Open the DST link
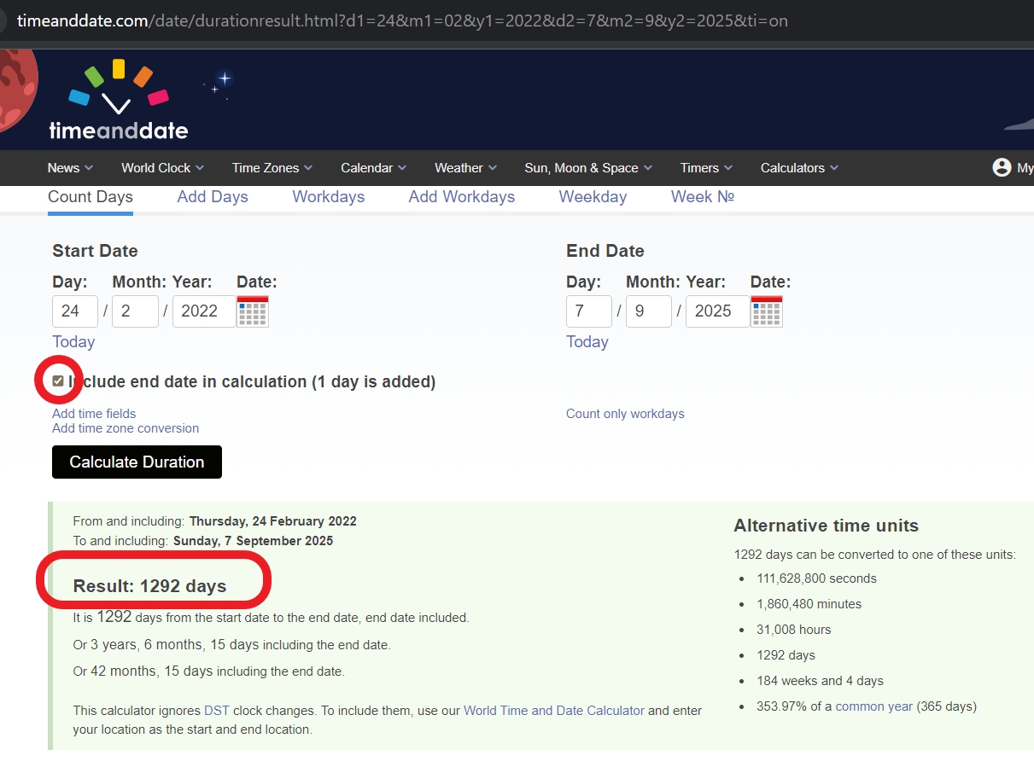 217,711
